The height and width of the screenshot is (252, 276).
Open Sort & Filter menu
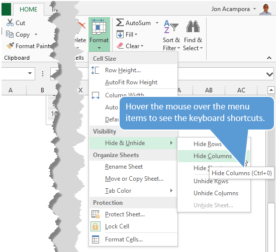click(x=171, y=35)
